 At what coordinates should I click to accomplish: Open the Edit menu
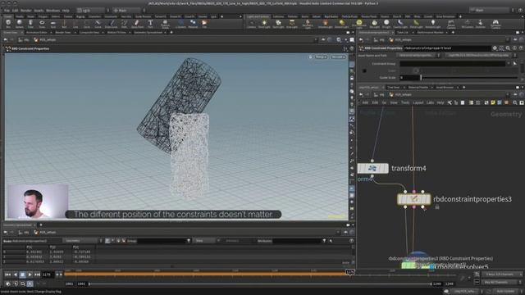point(15,11)
